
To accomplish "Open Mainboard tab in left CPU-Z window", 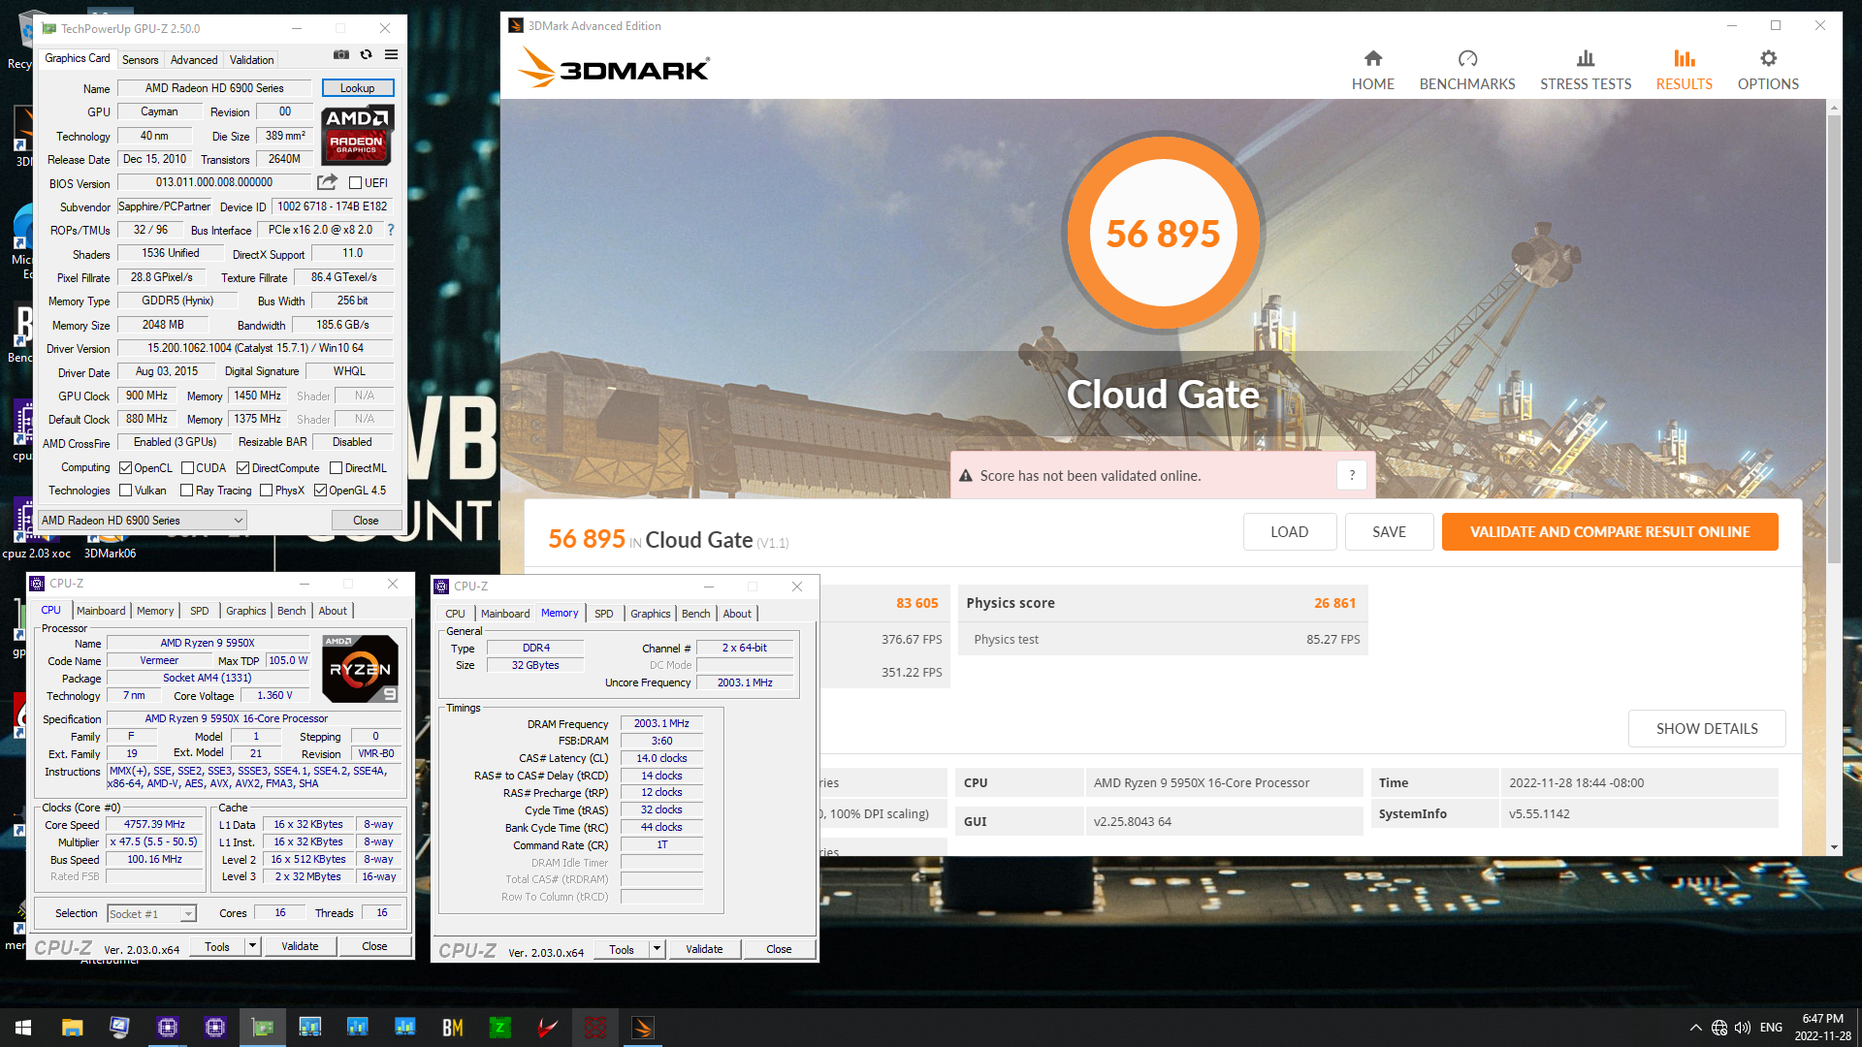I will coord(101,611).
